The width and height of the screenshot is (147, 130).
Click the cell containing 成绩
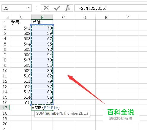42,22
